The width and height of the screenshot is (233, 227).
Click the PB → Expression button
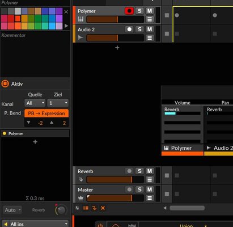pyautogui.click(x=46, y=113)
